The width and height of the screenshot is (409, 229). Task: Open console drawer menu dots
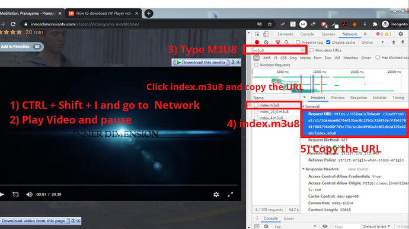point(257,218)
